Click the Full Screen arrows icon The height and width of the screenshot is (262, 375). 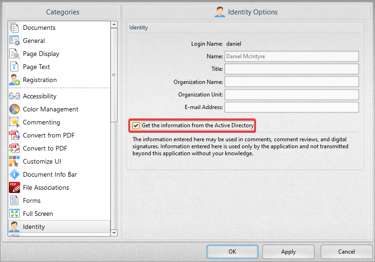[x=14, y=214]
